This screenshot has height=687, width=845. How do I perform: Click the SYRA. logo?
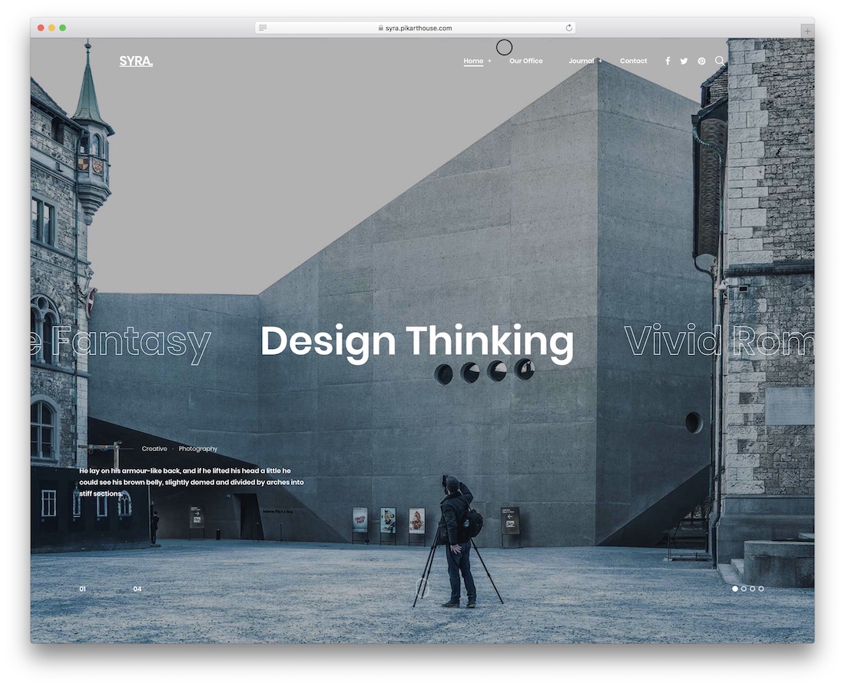(x=136, y=61)
